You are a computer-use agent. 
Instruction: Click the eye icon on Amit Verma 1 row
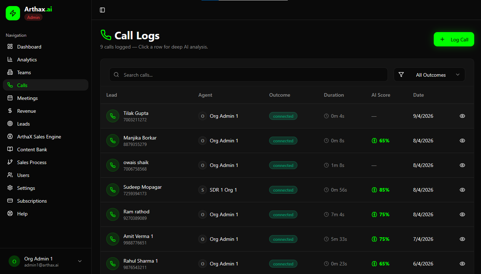tap(462, 239)
